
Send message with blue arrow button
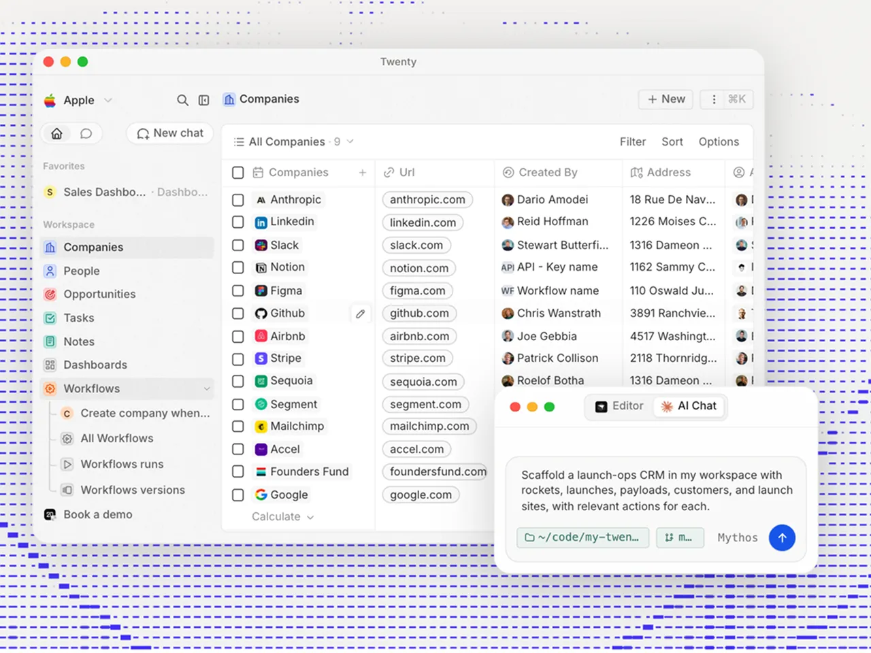click(782, 537)
